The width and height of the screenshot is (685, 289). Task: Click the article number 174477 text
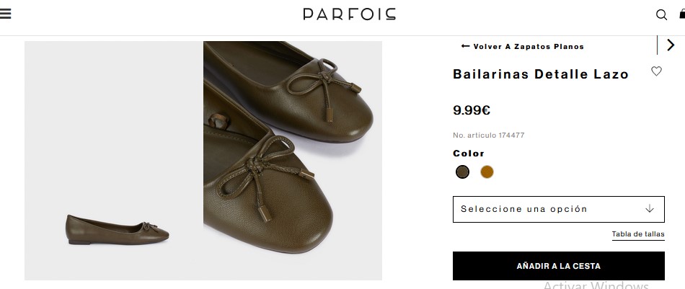click(488, 135)
